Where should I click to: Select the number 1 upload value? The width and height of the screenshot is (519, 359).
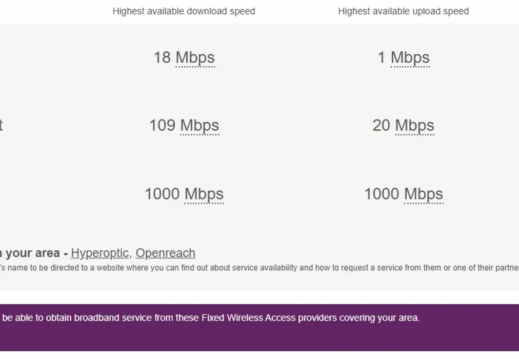pyautogui.click(x=382, y=57)
